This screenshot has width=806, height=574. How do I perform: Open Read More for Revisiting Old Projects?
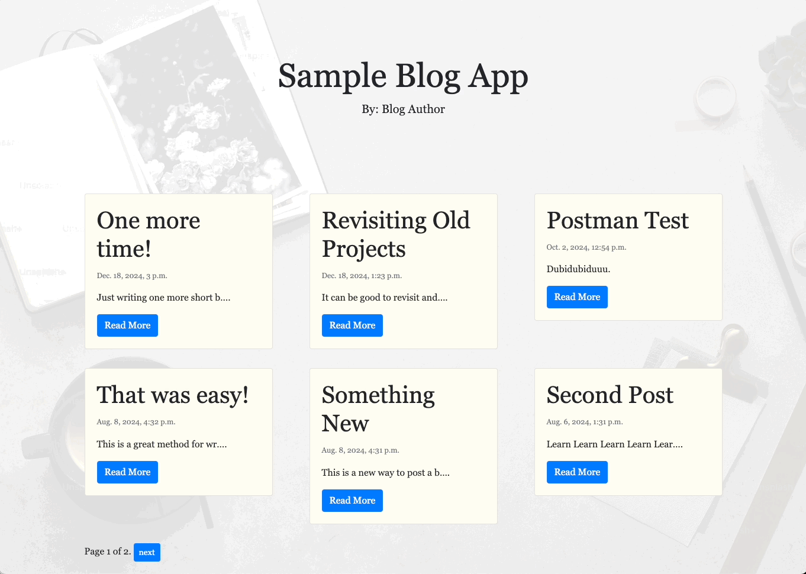[x=352, y=325]
